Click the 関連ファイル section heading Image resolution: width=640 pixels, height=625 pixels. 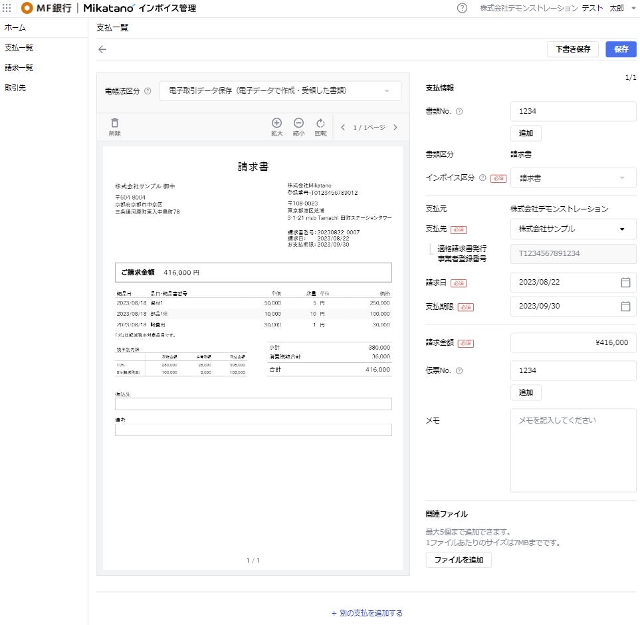coord(447,514)
